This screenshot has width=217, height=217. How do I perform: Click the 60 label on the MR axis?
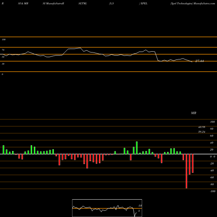click(x=212, y=136)
